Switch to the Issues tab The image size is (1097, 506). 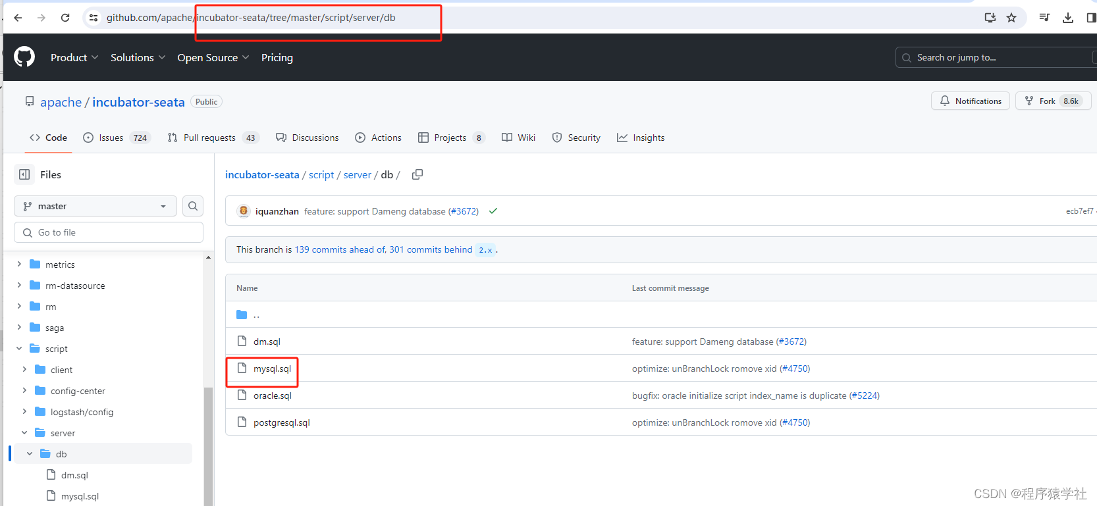coord(117,138)
